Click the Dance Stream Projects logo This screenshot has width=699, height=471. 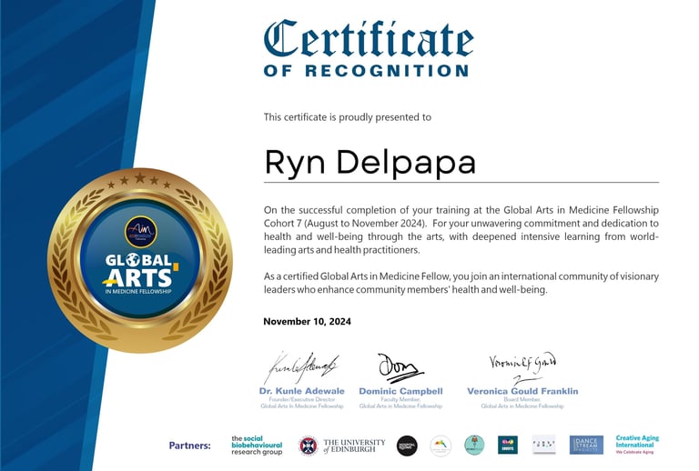pos(586,445)
